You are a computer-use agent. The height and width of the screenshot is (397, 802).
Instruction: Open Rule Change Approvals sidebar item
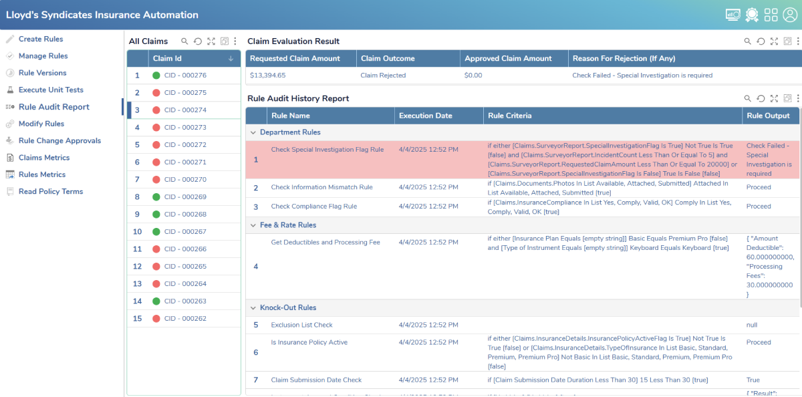click(59, 140)
